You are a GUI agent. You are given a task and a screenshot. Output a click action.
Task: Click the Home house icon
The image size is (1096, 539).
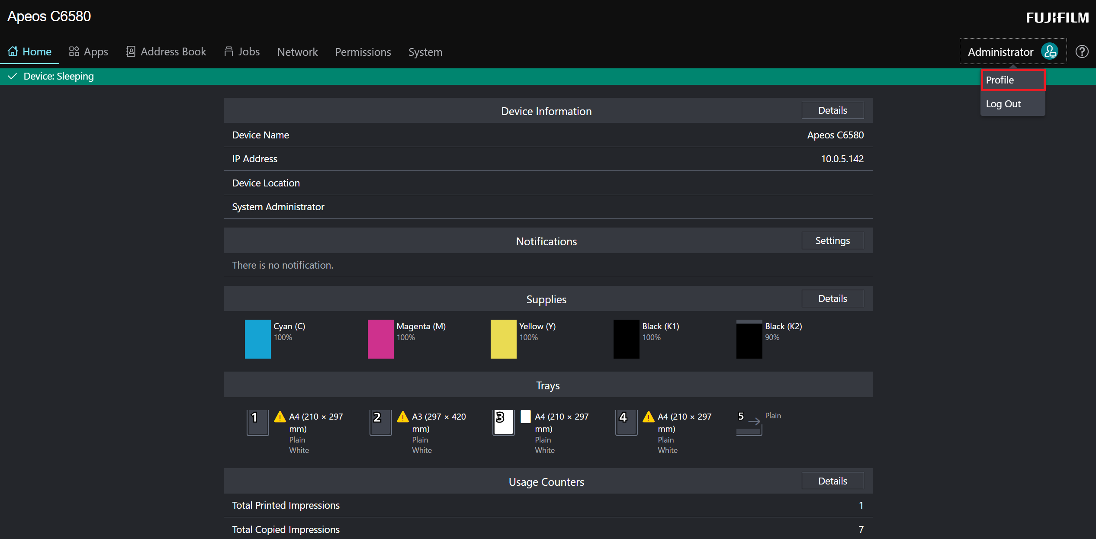click(x=13, y=51)
